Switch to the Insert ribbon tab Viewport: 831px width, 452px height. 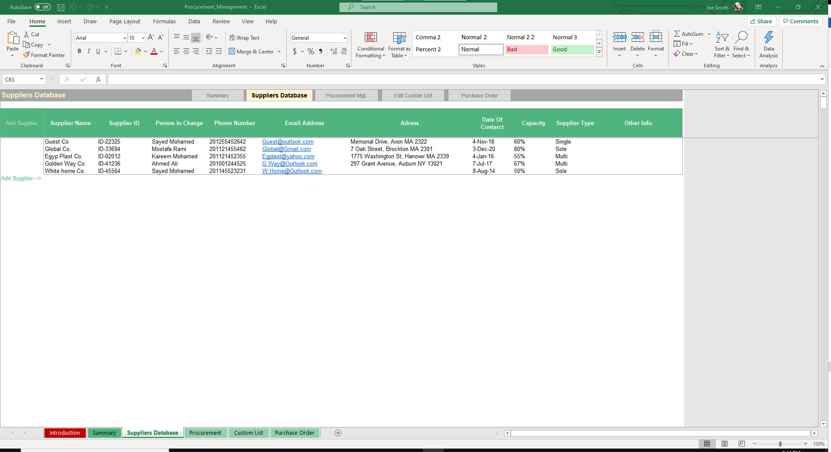(x=64, y=21)
